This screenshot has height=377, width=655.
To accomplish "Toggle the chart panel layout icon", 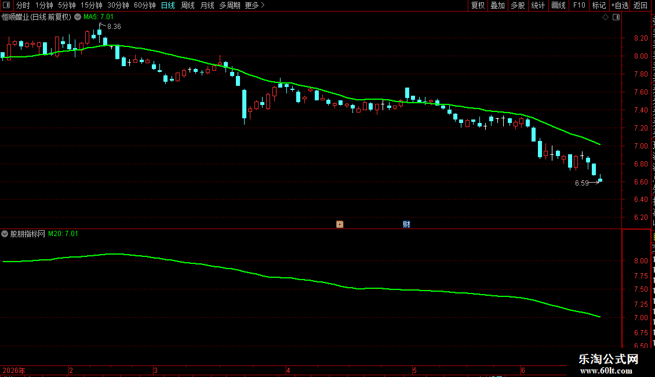I will 616,17.
